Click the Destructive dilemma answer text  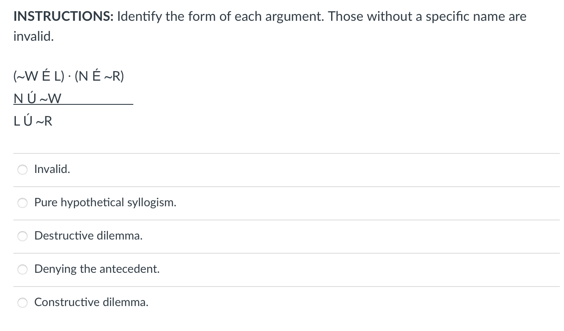tap(88, 236)
